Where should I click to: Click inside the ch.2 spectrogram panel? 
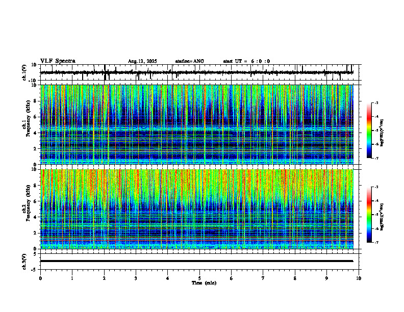[x=196, y=209]
